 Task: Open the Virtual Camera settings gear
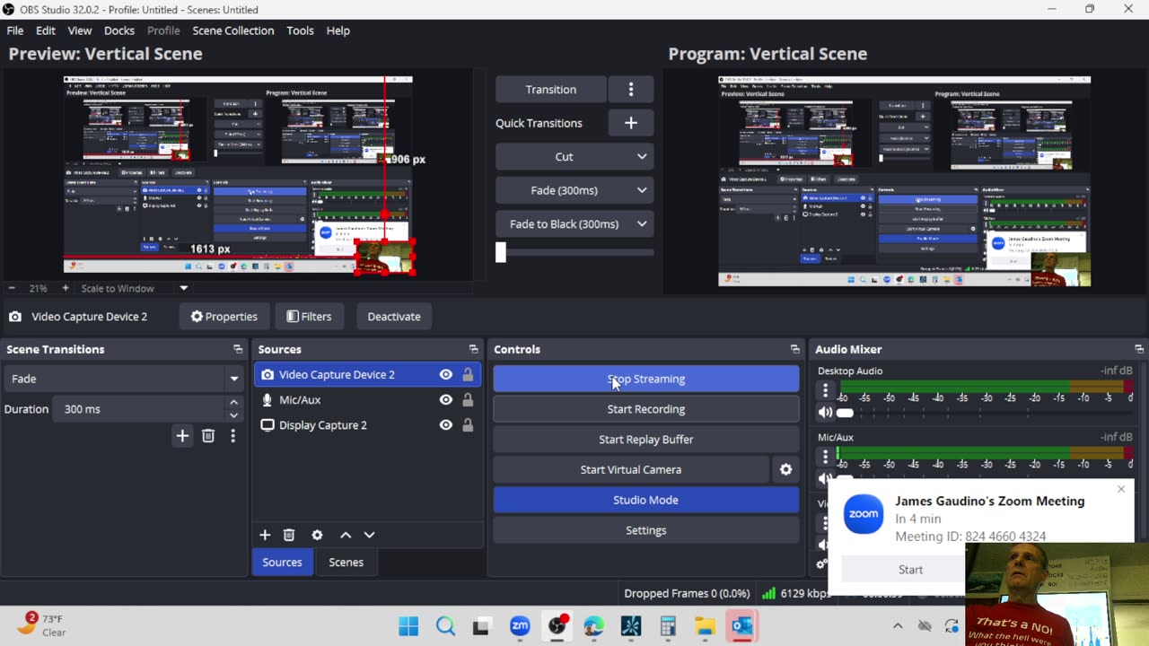pyautogui.click(x=785, y=469)
